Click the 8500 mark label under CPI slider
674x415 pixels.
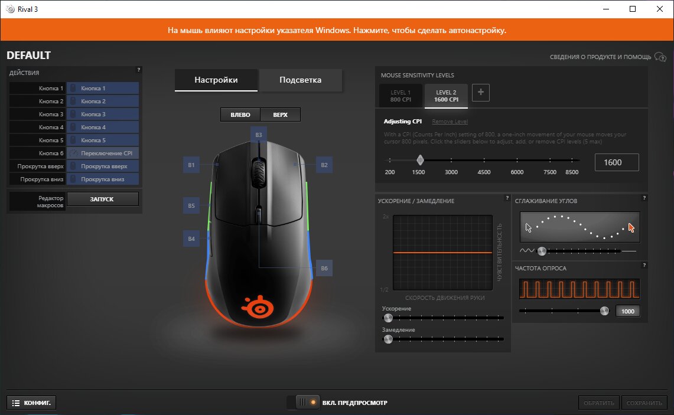572,172
